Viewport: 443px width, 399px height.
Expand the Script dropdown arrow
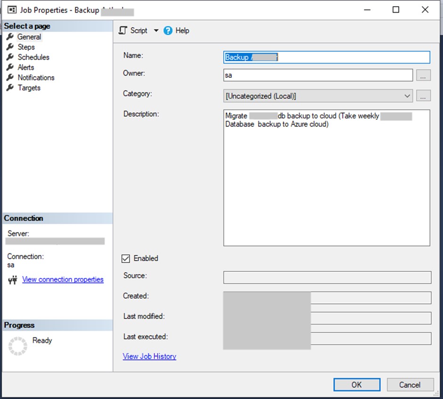(156, 31)
